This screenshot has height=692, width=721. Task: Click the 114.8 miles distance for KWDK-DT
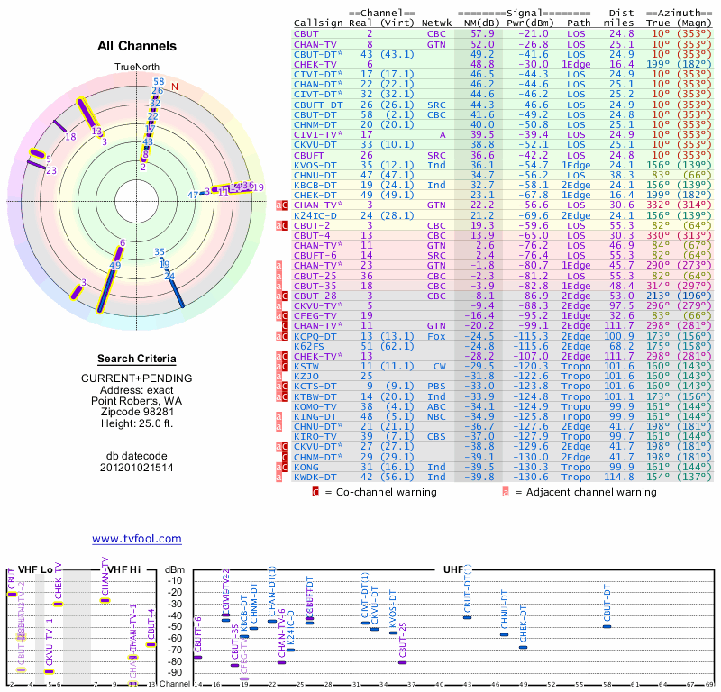point(619,478)
